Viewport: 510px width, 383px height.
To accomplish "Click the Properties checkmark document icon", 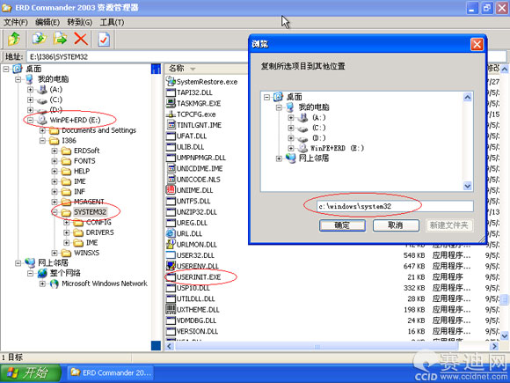I will 104,40.
